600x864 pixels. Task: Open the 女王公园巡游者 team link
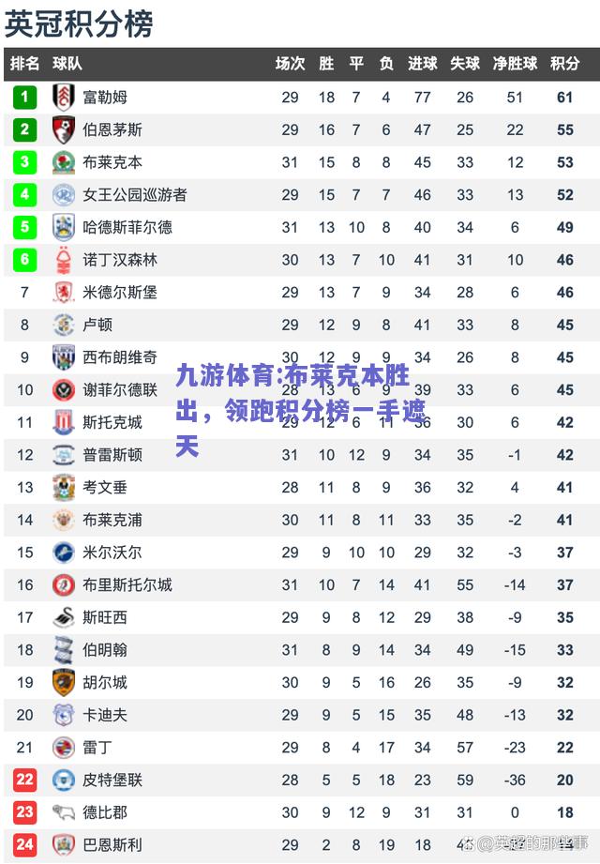pos(135,194)
